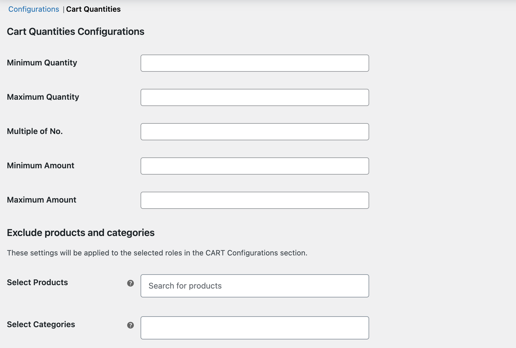Click the Multiple of No. label

pyautogui.click(x=35, y=131)
